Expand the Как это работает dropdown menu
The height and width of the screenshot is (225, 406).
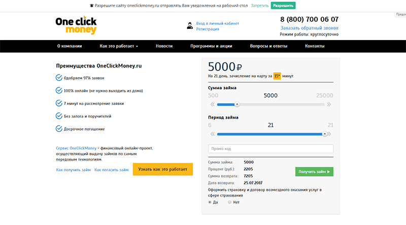point(119,46)
